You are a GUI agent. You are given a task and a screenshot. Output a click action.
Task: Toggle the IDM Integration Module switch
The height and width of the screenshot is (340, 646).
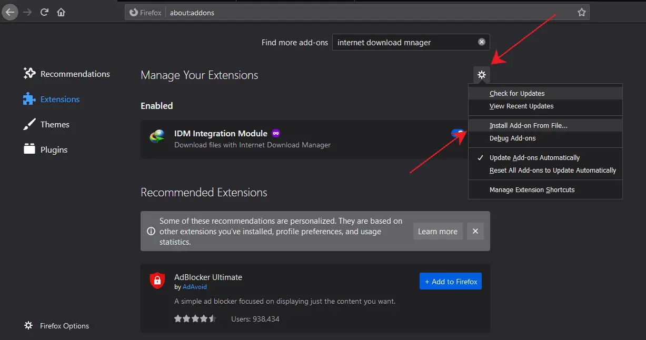coord(458,134)
